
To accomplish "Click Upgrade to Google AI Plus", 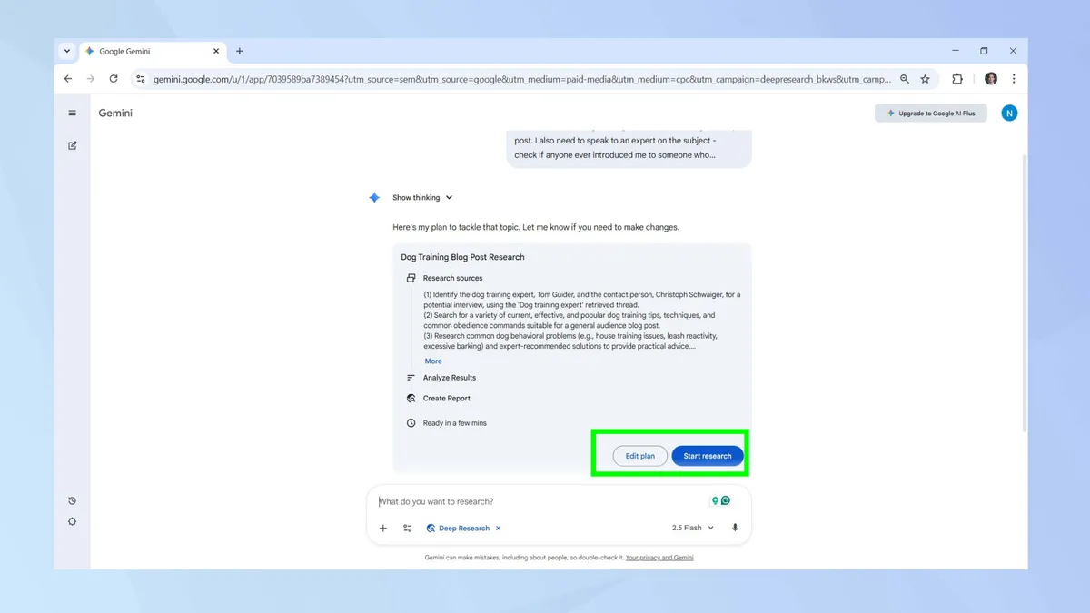I will click(930, 113).
